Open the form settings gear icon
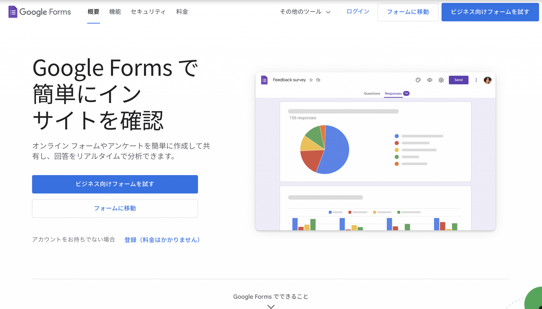Screen dimensions: 542x309 pyautogui.click(x=441, y=80)
